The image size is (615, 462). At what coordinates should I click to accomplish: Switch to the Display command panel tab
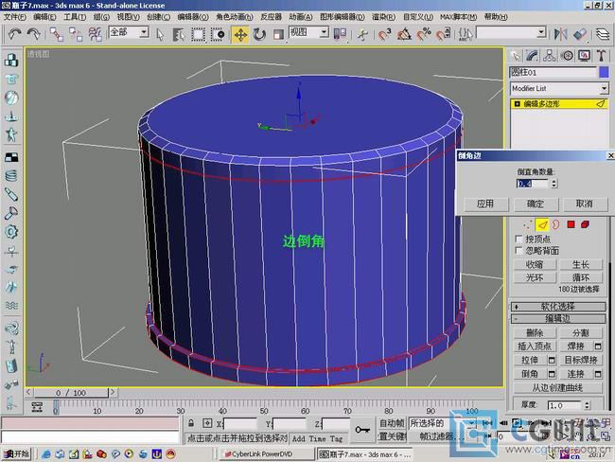click(584, 56)
